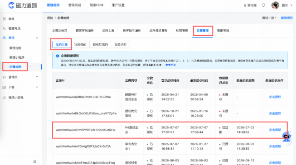Screen dimensions: 296x165
Task: Switch to the 企微活码包 tab
Action: click(60, 31)
